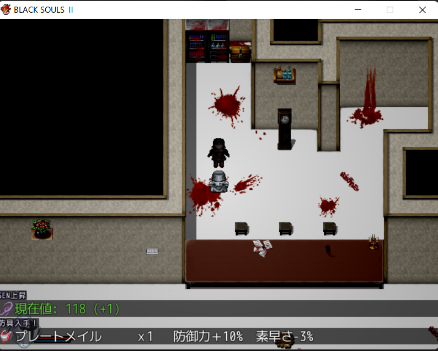The height and width of the screenshot is (351, 438).
Task: Click the leftmost stool by the counter
Action: coord(241,228)
